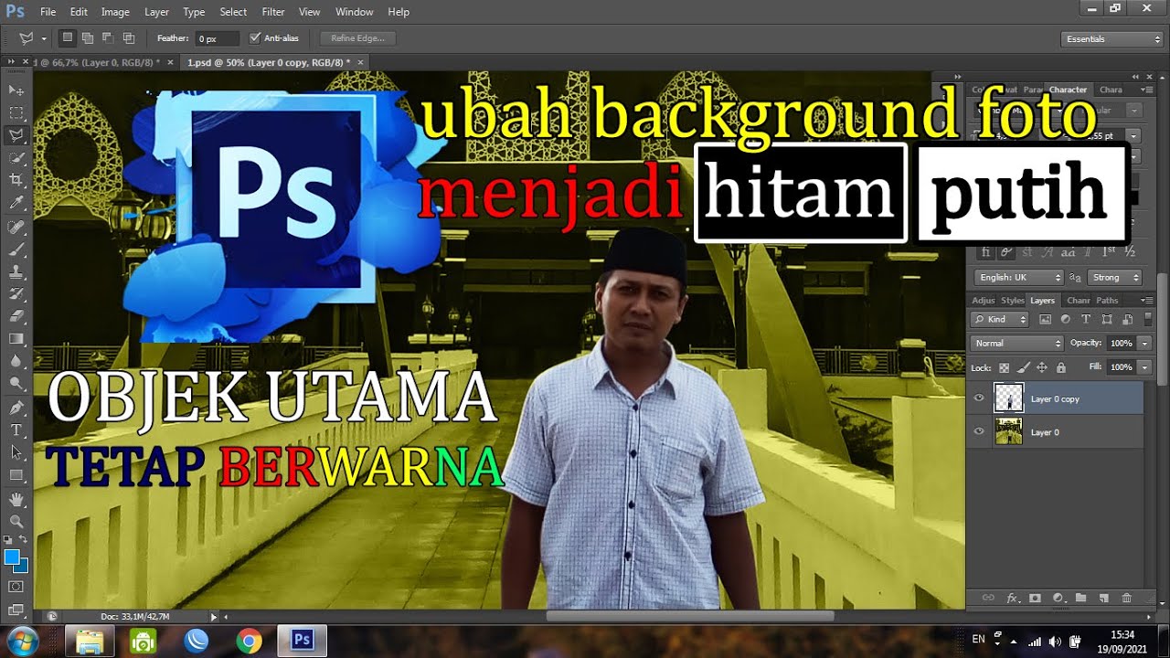Open Google Chrome from taskbar
Viewport: 1170px width, 658px height.
(249, 642)
